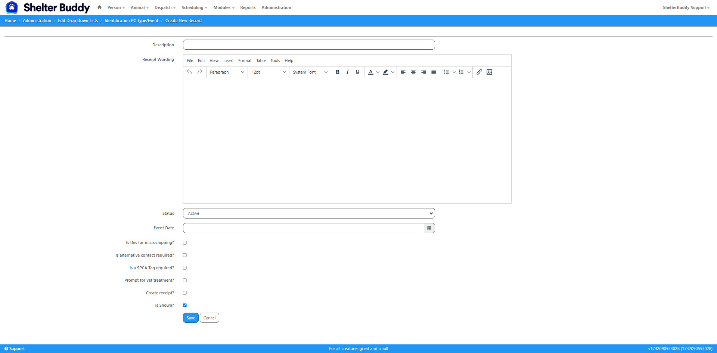Click the Insert image icon
This screenshot has height=353, width=717.
click(x=489, y=72)
